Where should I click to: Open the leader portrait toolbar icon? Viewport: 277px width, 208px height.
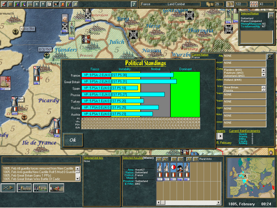pyautogui.click(x=62, y=4)
